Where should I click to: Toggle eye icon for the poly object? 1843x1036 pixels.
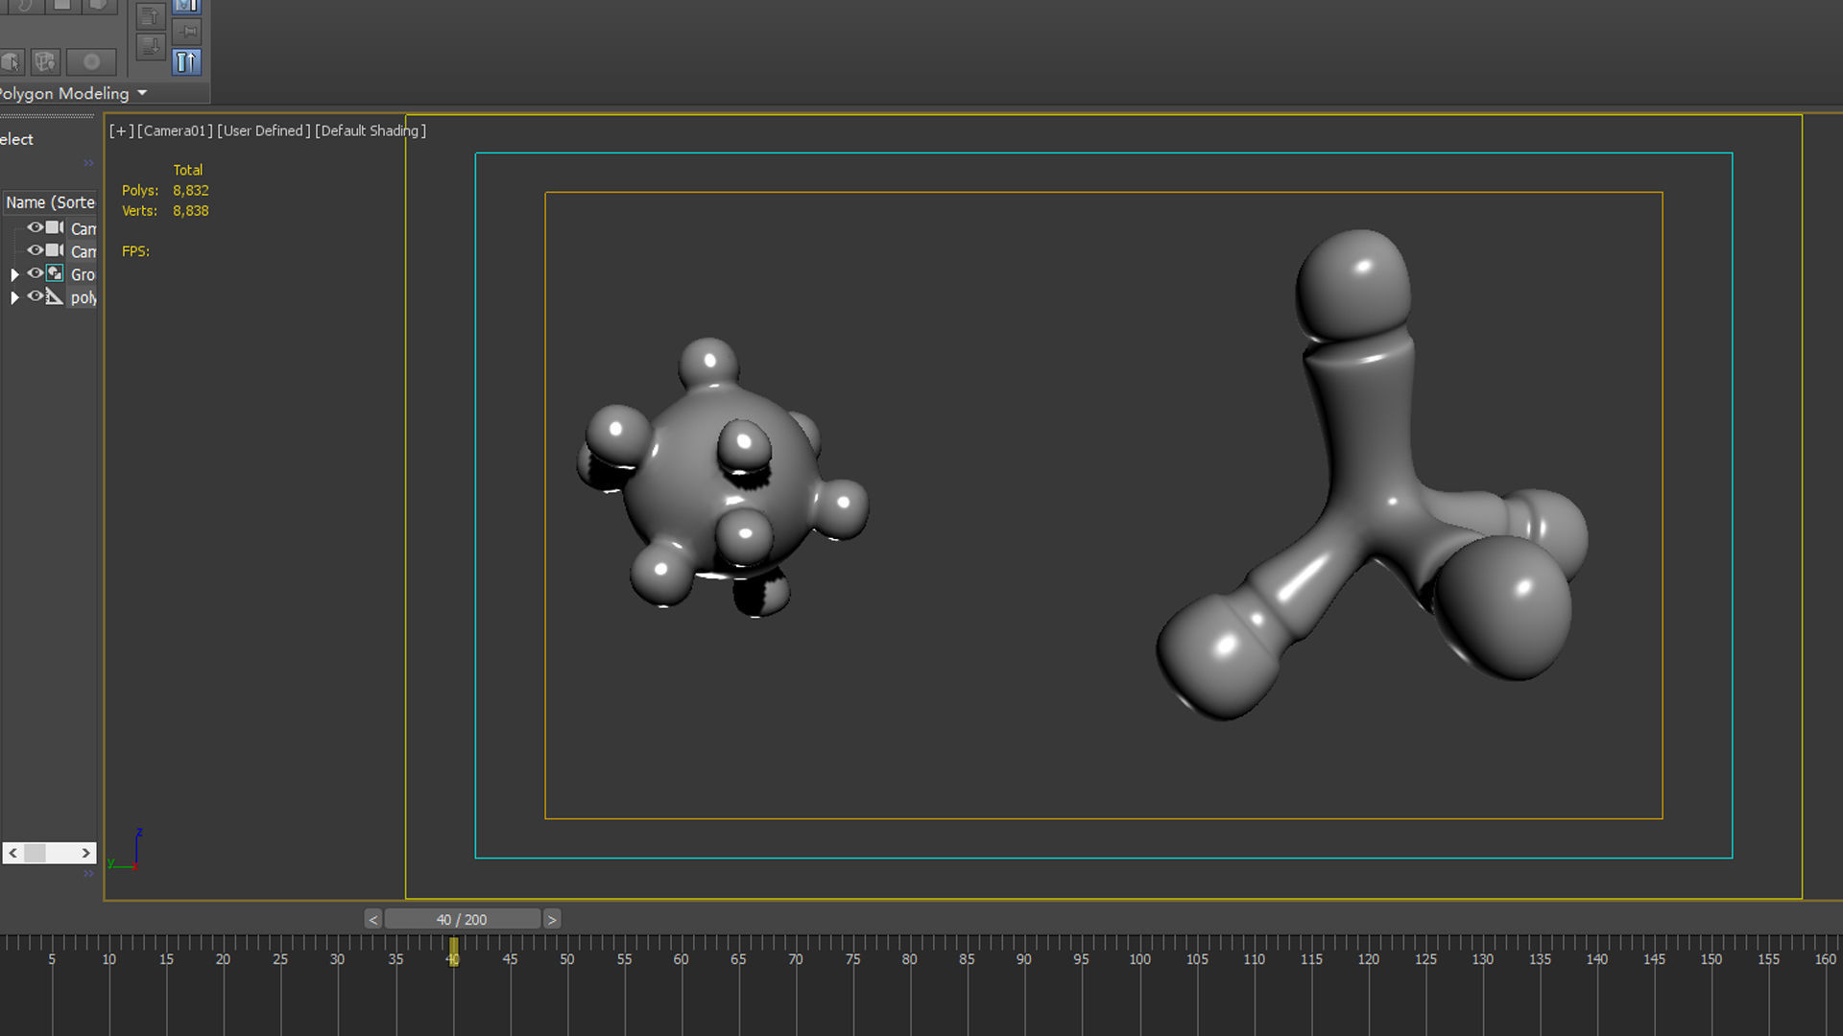(35, 296)
